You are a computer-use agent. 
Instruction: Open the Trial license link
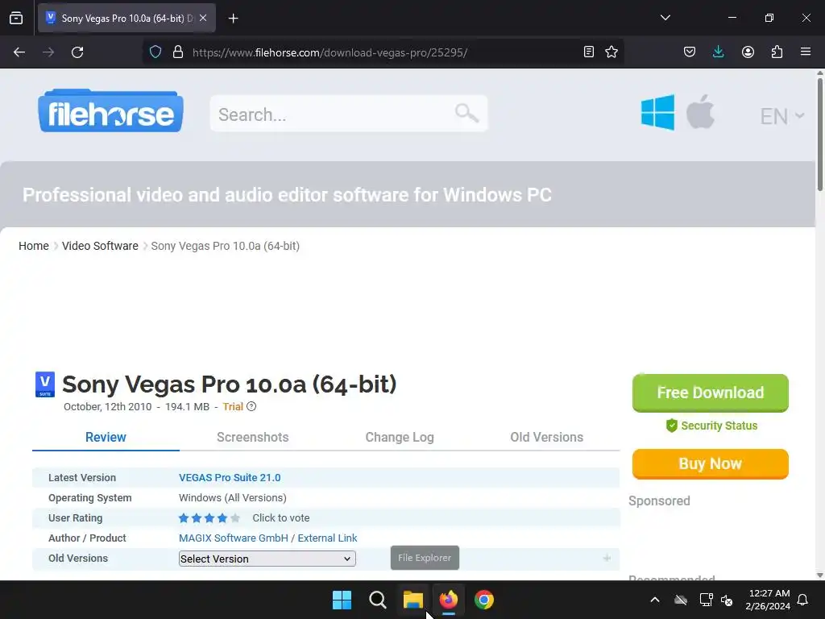[233, 406]
